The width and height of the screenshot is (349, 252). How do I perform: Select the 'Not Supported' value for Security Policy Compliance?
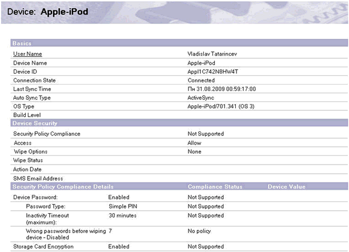point(206,134)
